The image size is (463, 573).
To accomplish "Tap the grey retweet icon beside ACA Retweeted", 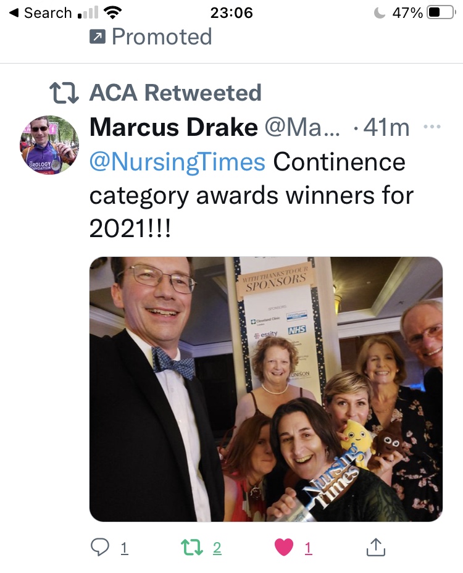I will coord(64,93).
